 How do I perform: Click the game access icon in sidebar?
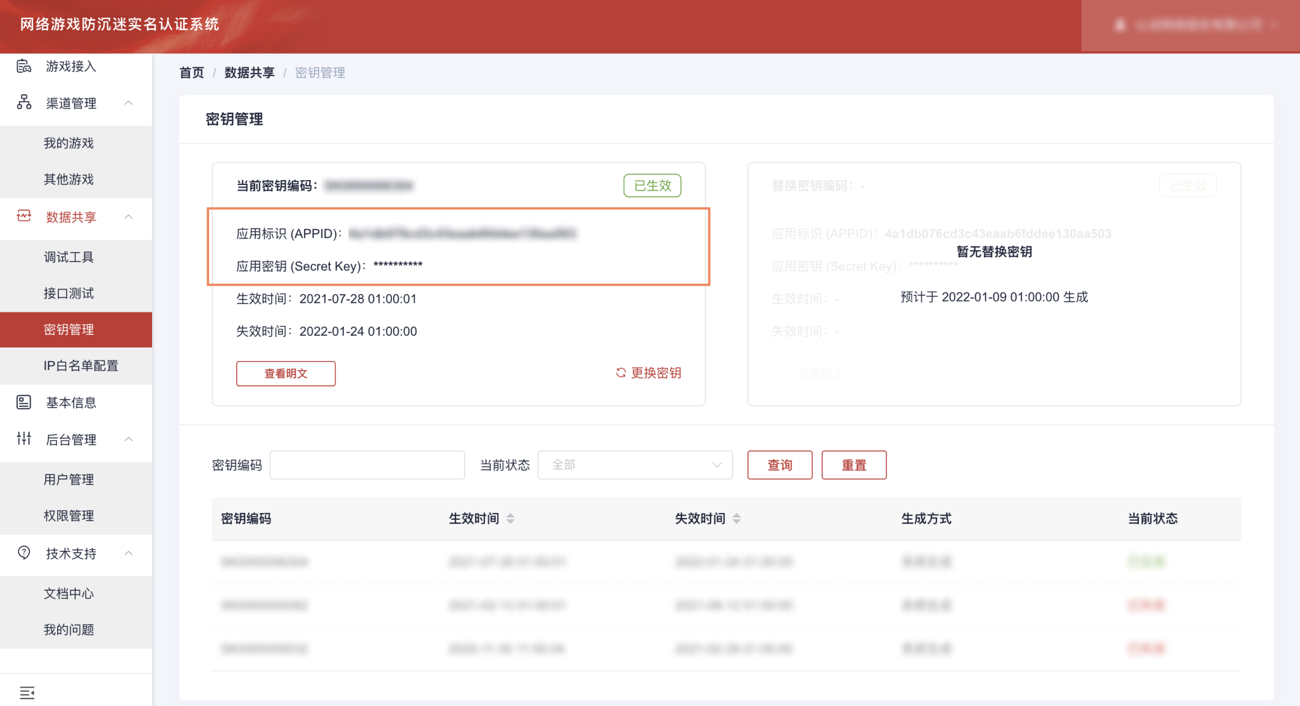coord(24,66)
